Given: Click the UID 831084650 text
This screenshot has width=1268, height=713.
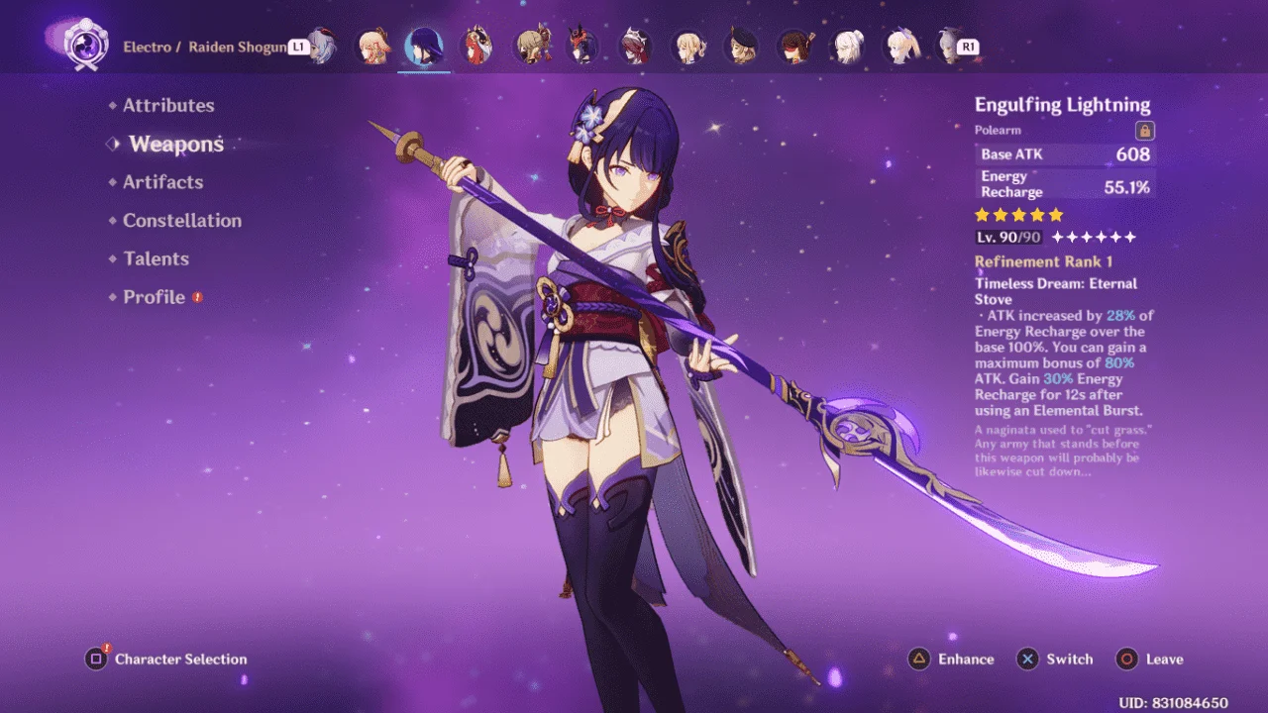Looking at the screenshot, I should click(1175, 703).
